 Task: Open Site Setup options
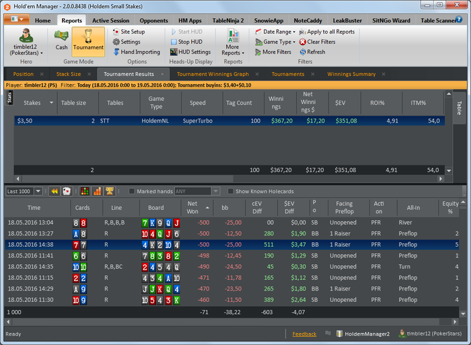click(x=129, y=32)
